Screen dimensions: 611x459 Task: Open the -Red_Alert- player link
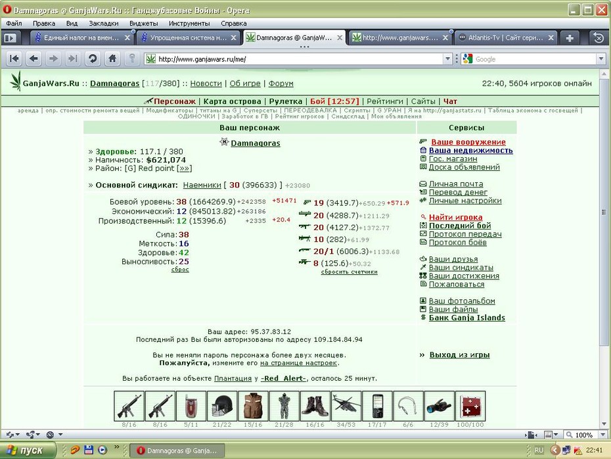tap(283, 378)
